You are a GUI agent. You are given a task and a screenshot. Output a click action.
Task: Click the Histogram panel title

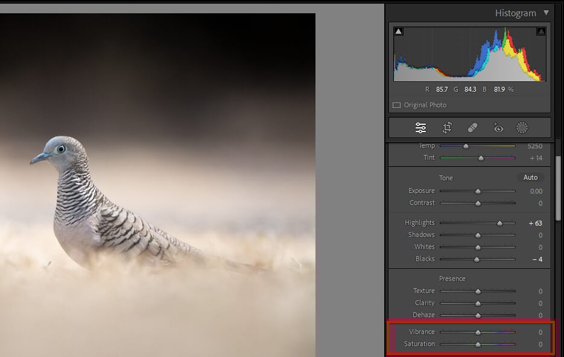tap(515, 13)
